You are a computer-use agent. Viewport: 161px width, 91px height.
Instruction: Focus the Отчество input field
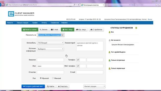[x=50, y=72]
